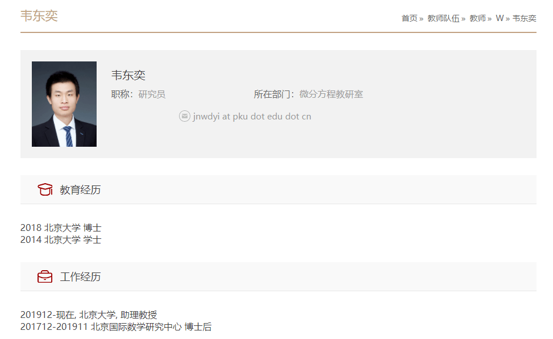Open the 教师 breadcrumb link
The image size is (553, 339).
(x=477, y=18)
